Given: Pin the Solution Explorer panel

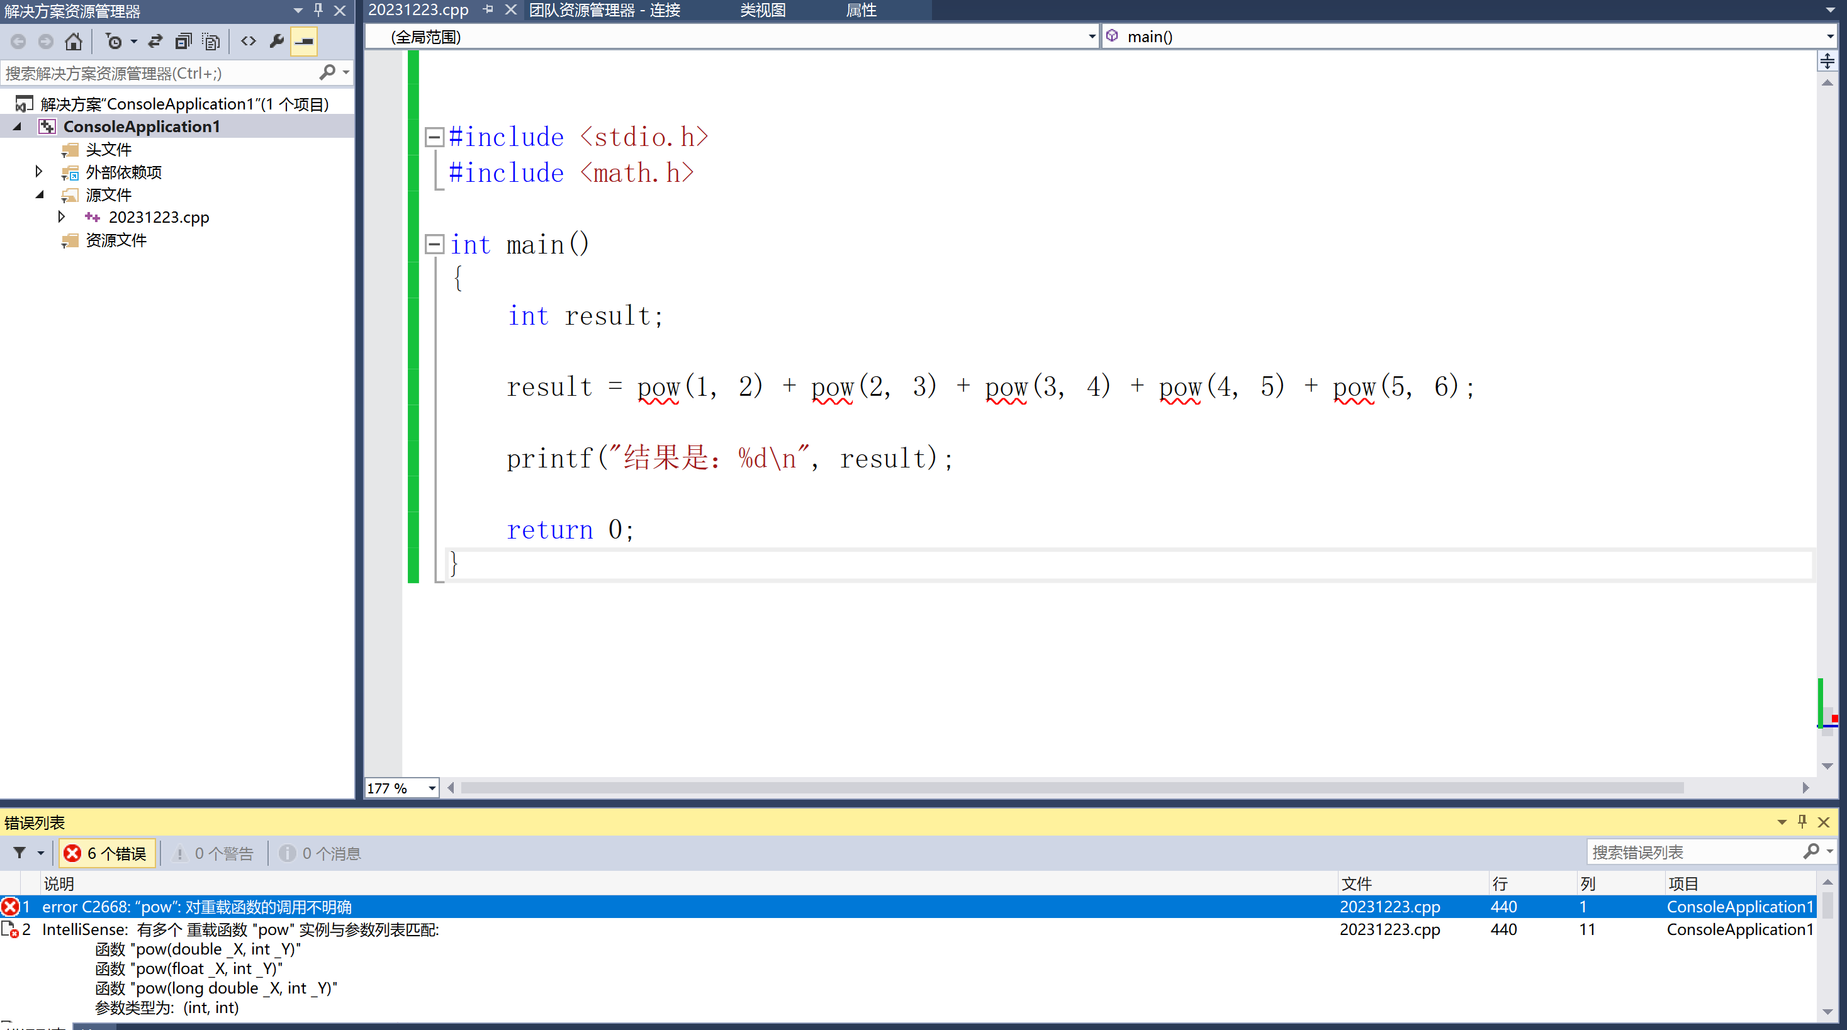Looking at the screenshot, I should click(318, 10).
